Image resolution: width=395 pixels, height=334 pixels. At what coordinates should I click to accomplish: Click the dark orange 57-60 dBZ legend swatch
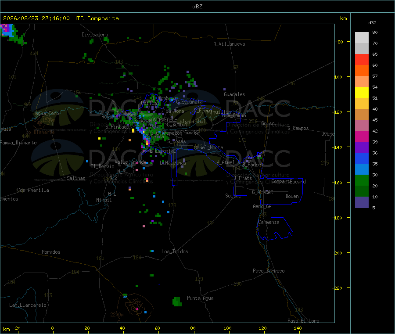(362, 71)
